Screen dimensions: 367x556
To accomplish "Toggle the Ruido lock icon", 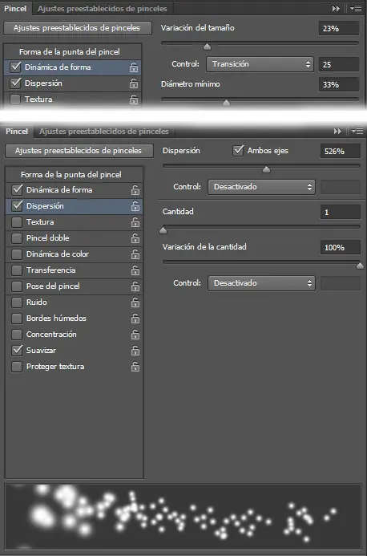I will (135, 302).
